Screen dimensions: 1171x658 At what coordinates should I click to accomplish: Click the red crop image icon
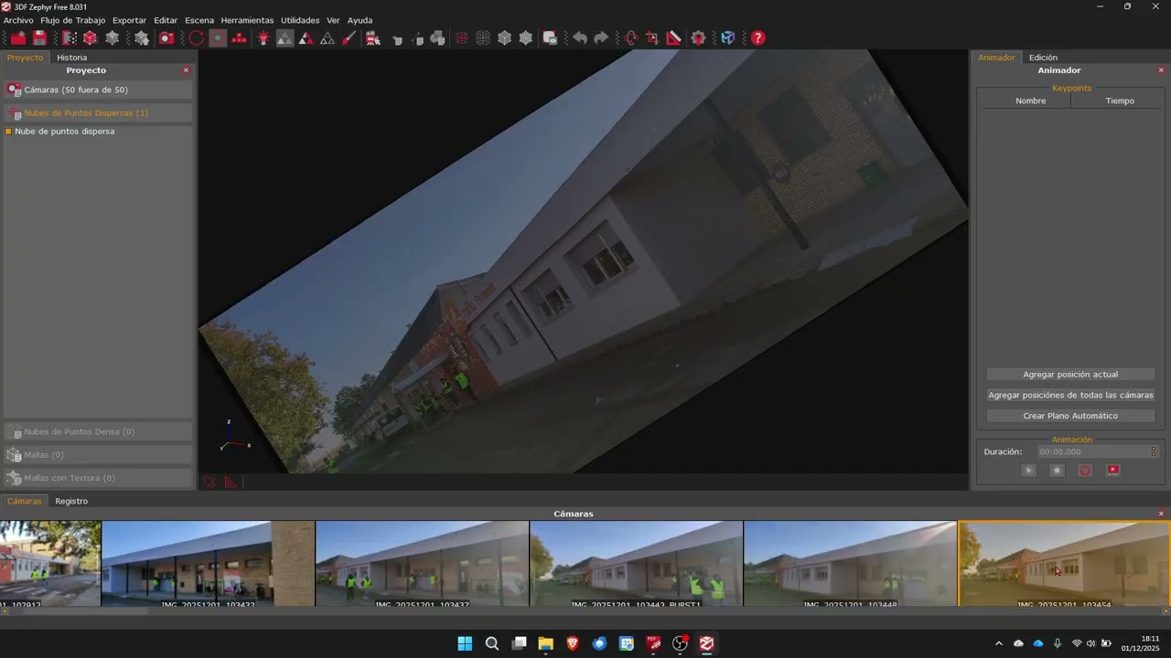tap(652, 37)
